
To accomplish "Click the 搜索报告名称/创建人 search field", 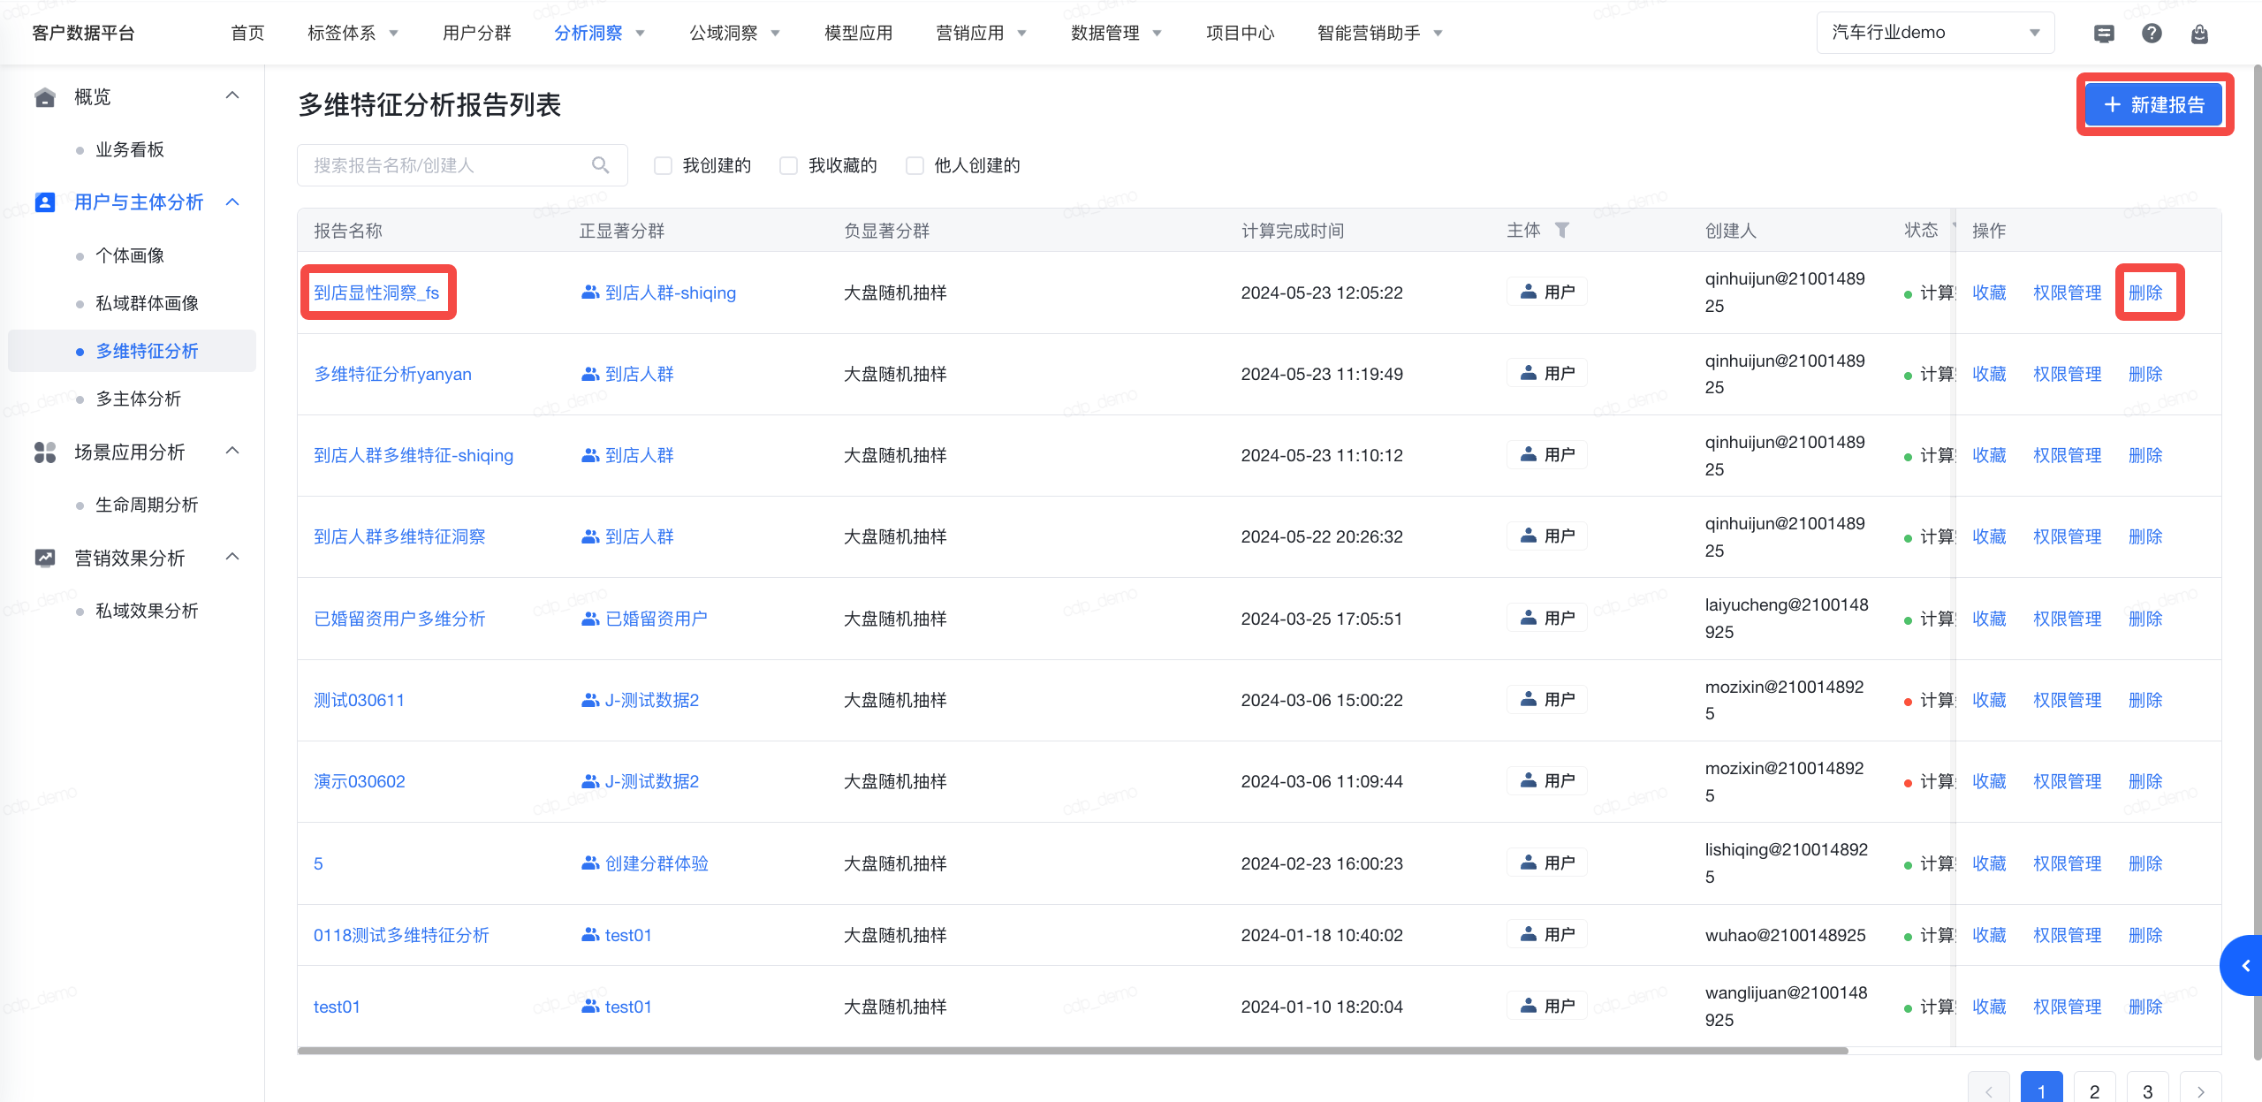I will click(462, 165).
